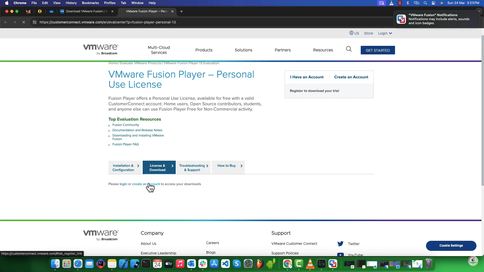
Task: Open the Bookmarks menu in menu bar
Action: [x=90, y=3]
